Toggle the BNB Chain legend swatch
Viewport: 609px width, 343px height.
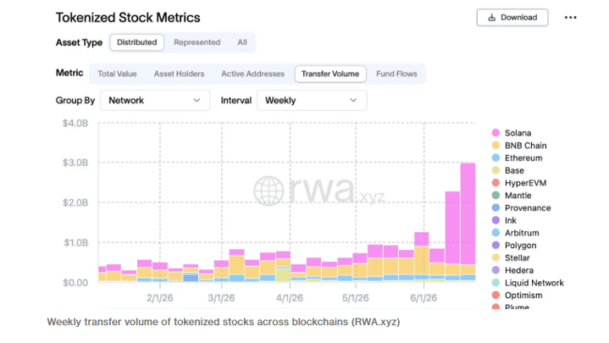click(496, 146)
